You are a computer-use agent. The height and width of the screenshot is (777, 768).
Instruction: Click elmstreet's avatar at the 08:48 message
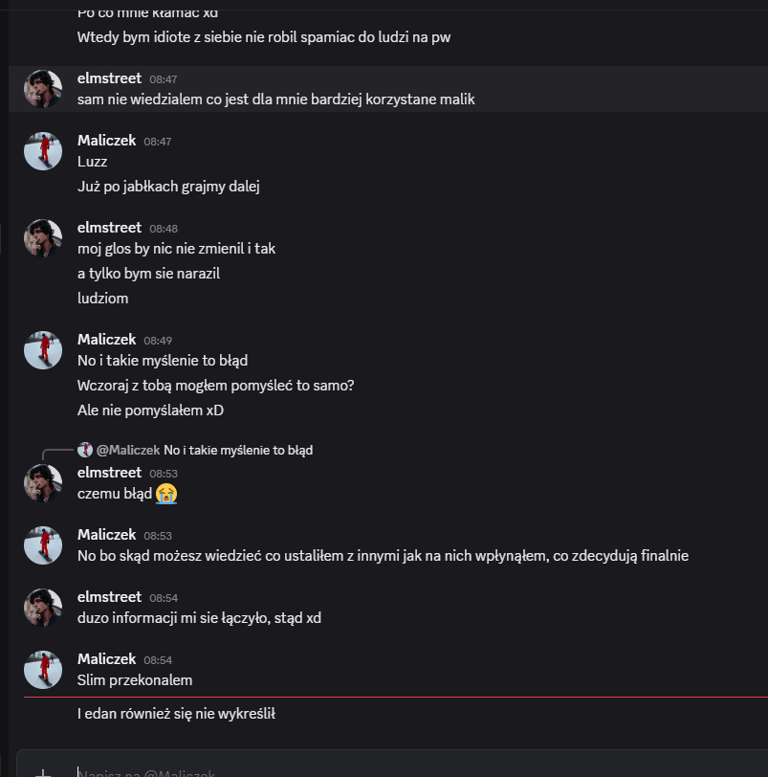(x=43, y=238)
